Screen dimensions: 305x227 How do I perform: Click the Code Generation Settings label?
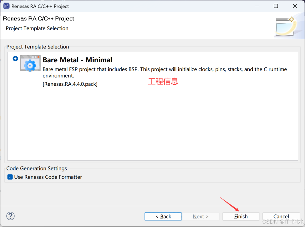pos(37,168)
